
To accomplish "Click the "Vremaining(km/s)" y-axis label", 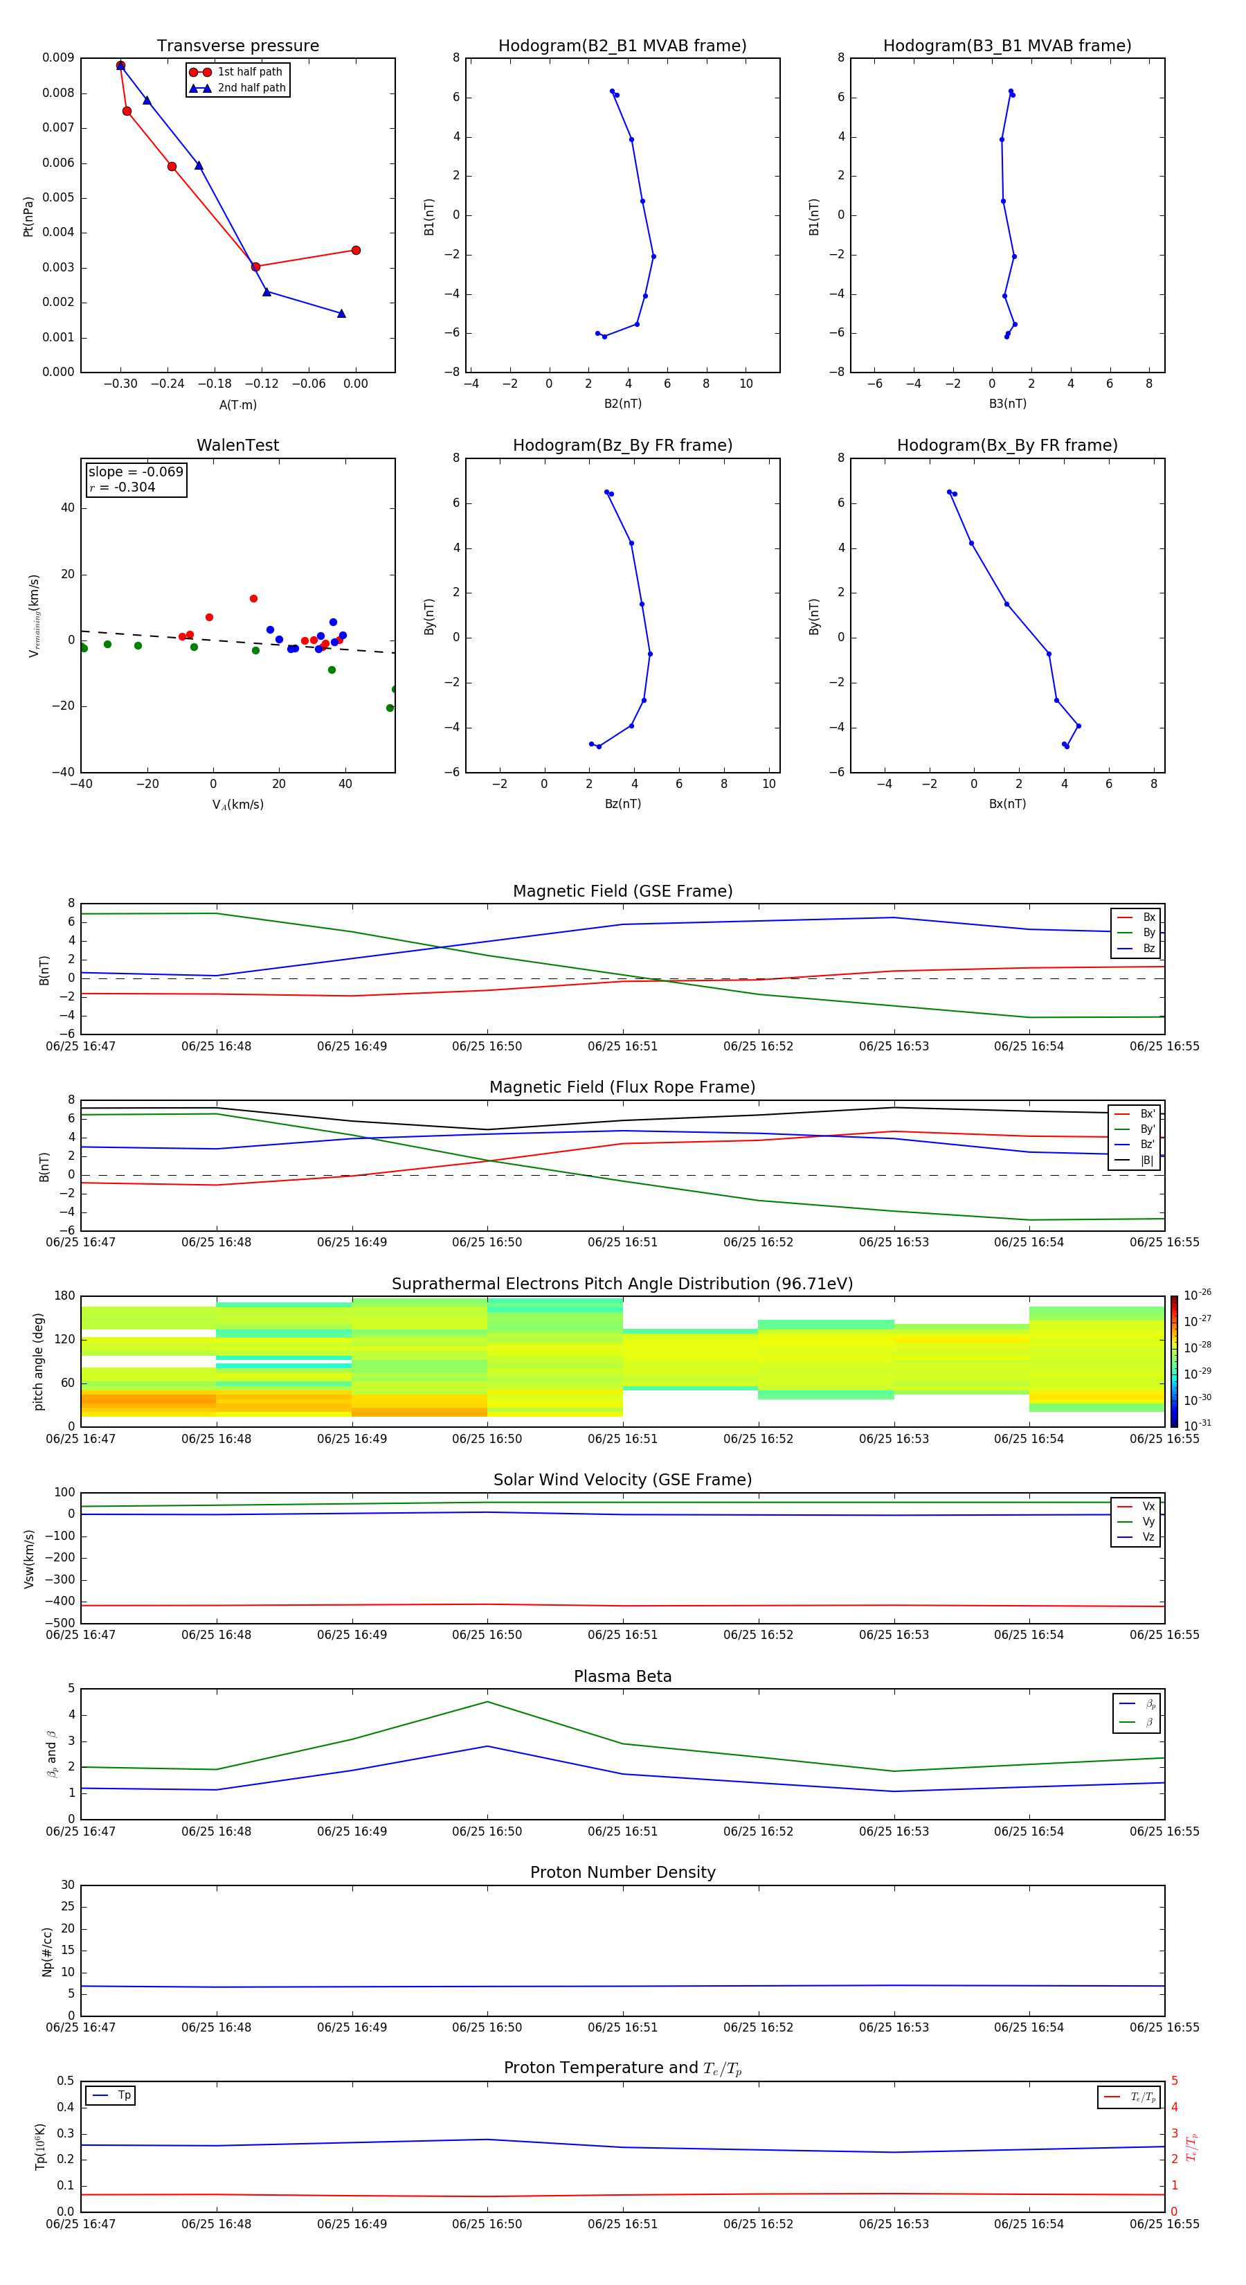I will point(34,616).
